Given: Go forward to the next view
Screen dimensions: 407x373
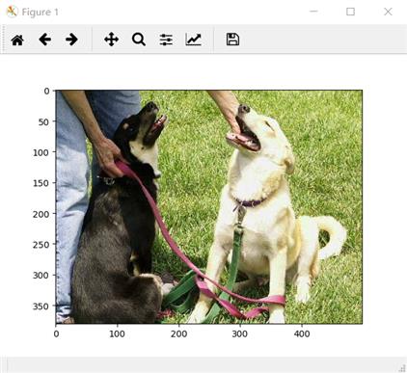Looking at the screenshot, I should [x=71, y=40].
